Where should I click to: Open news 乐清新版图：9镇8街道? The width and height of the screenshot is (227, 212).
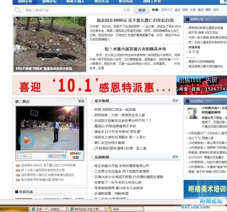pos(111,194)
